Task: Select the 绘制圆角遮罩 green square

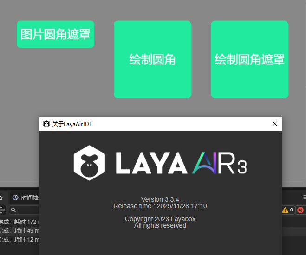Action: point(249,59)
